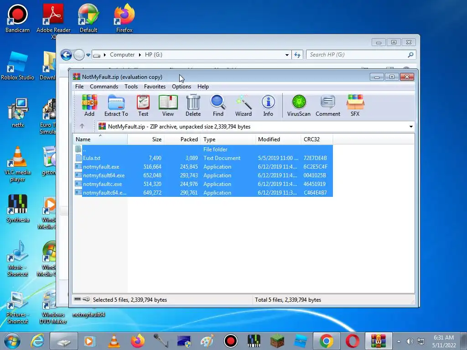Click the volume speaker tray icon
467x350 pixels.
pos(410,341)
